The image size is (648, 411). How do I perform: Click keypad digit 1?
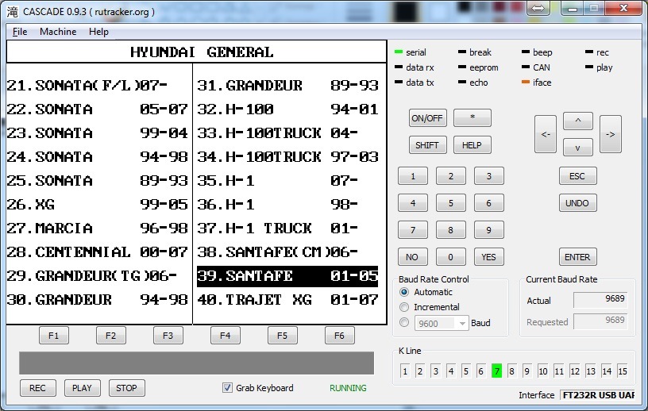[x=412, y=176]
